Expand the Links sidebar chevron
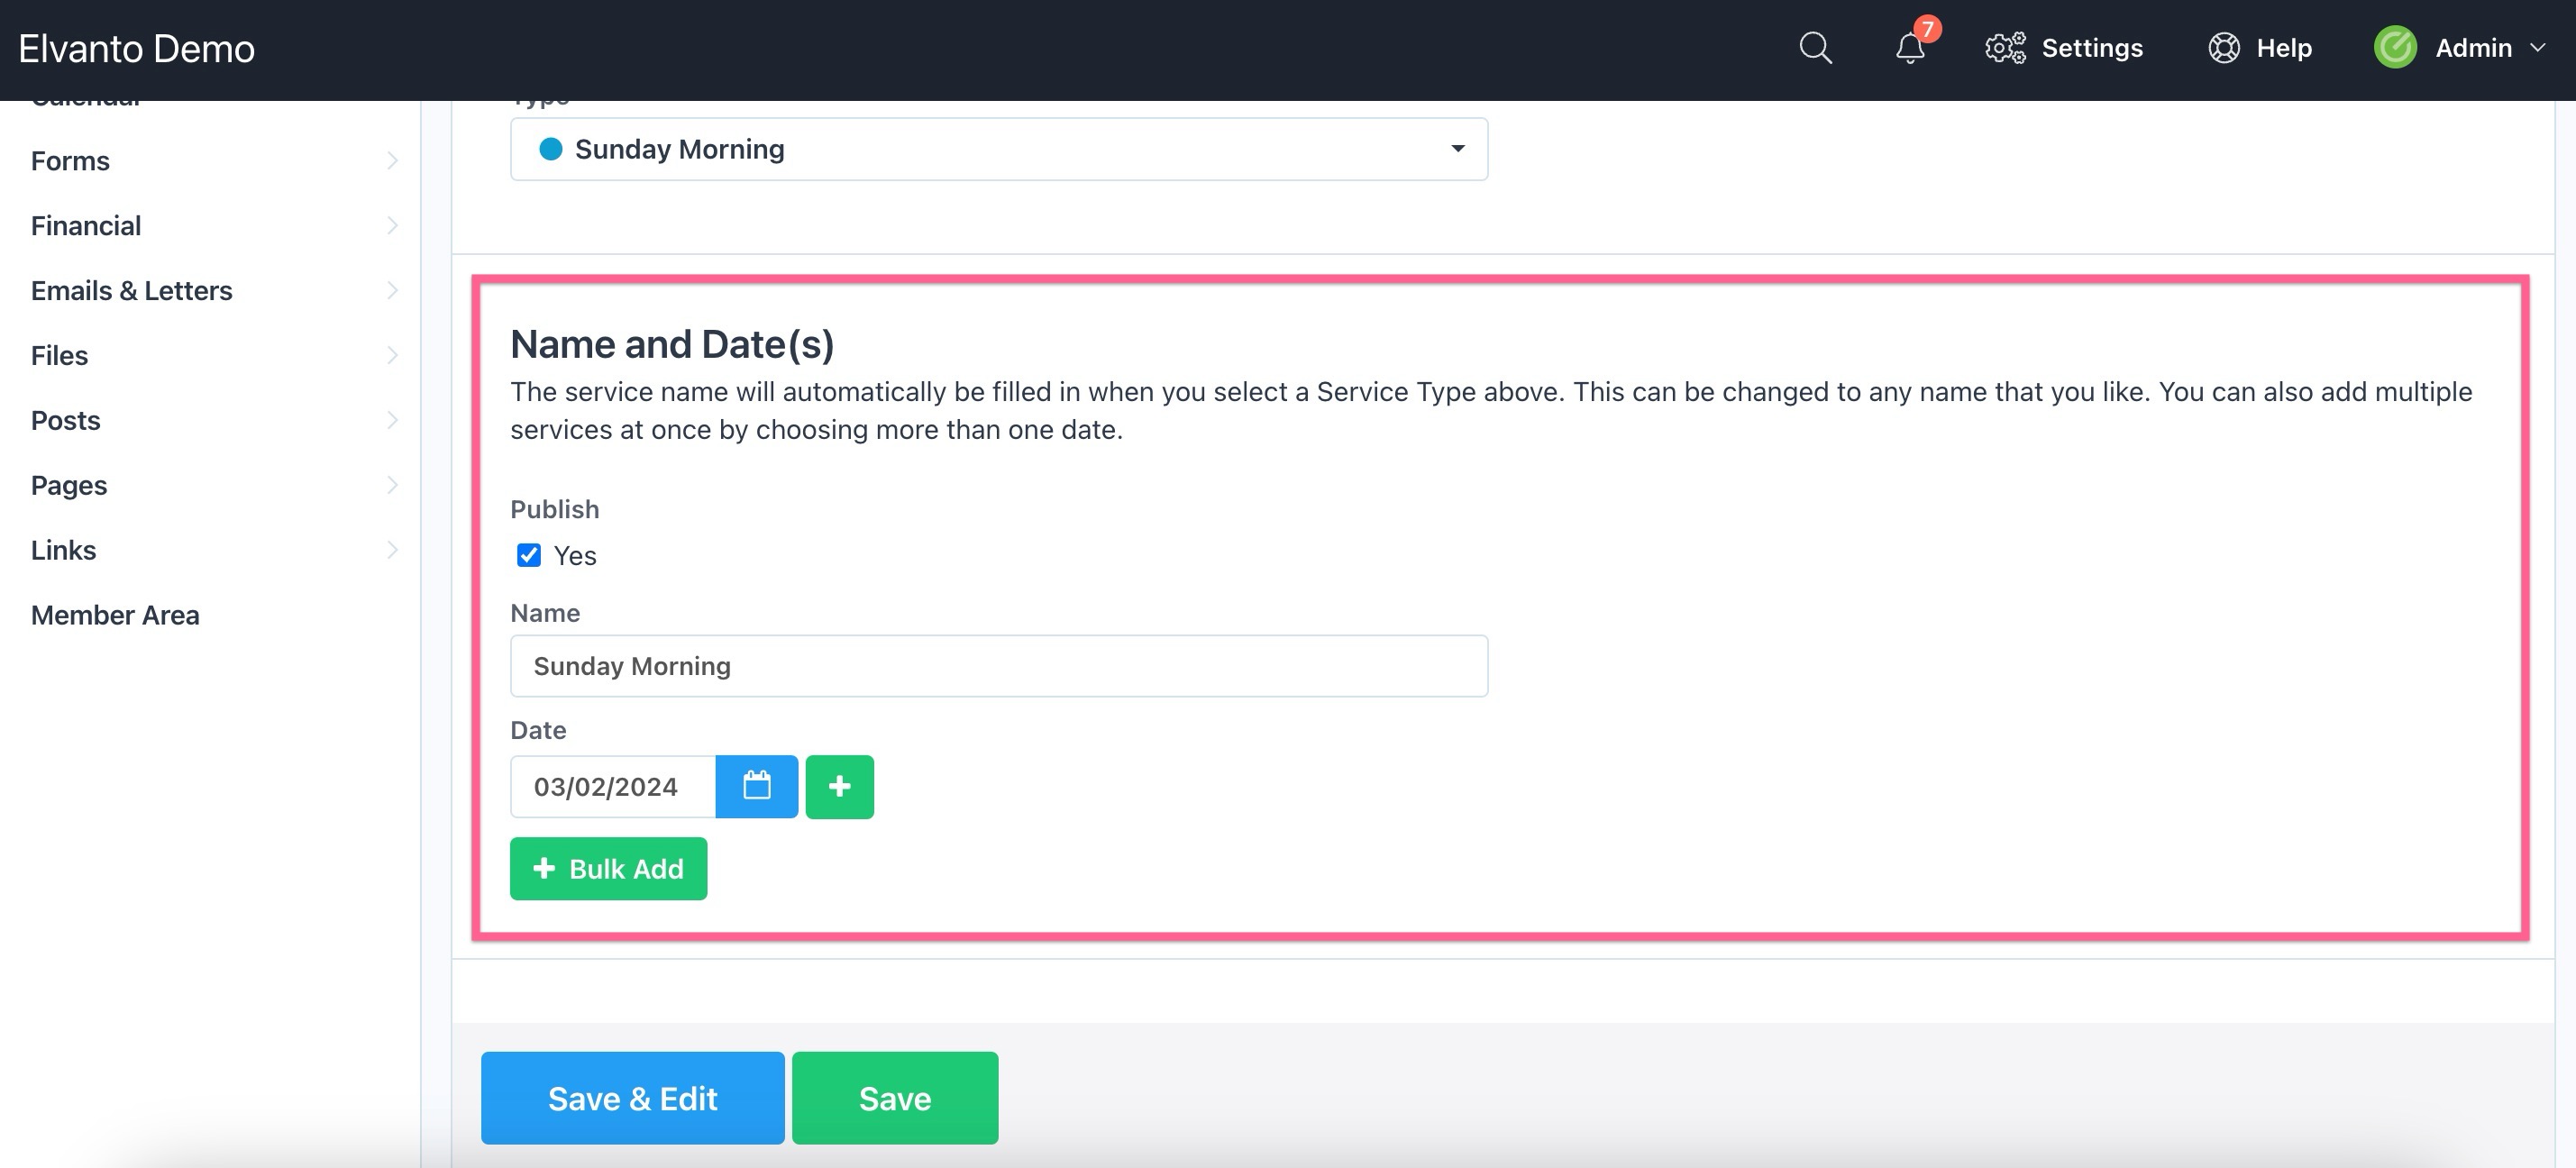The image size is (2576, 1168). [392, 550]
